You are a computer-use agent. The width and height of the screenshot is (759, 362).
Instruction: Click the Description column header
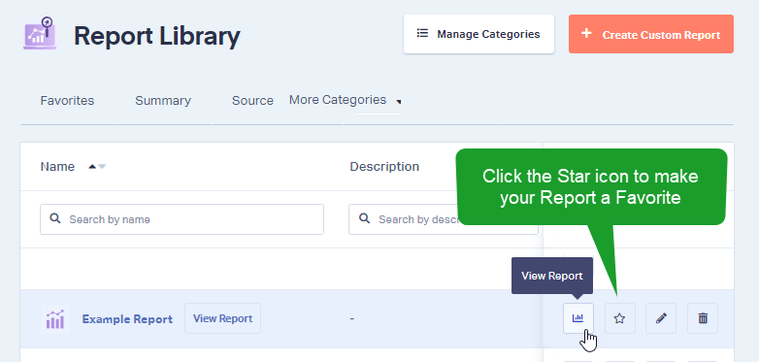tap(384, 167)
